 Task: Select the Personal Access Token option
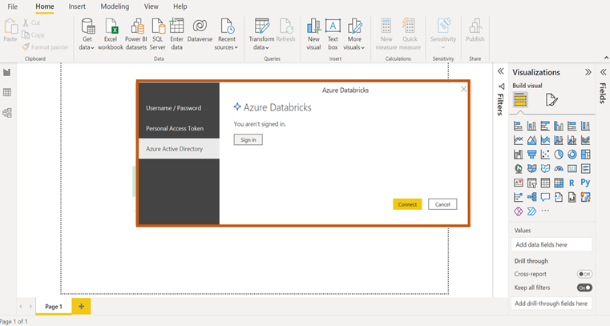[x=175, y=128]
